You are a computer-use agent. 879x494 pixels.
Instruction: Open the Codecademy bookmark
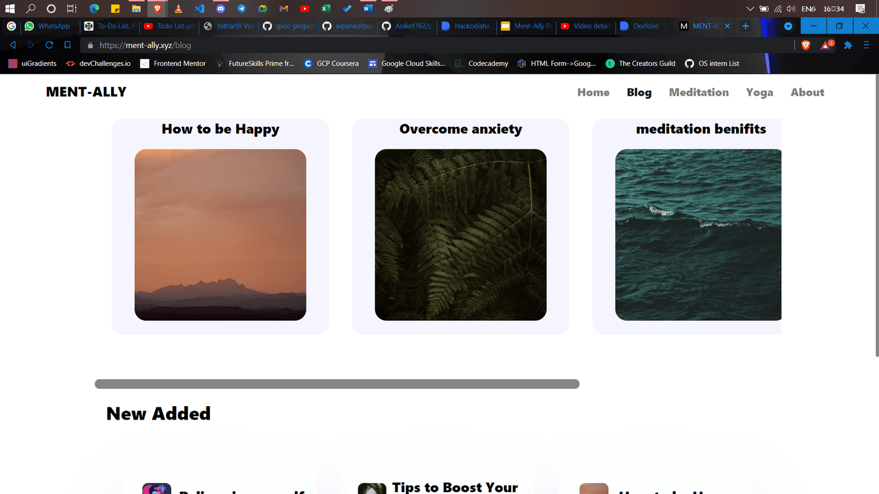click(x=482, y=63)
